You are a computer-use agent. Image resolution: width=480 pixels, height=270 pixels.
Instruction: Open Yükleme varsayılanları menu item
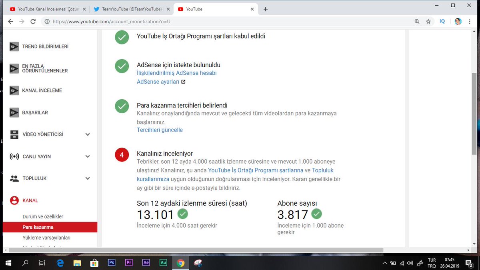(46, 238)
